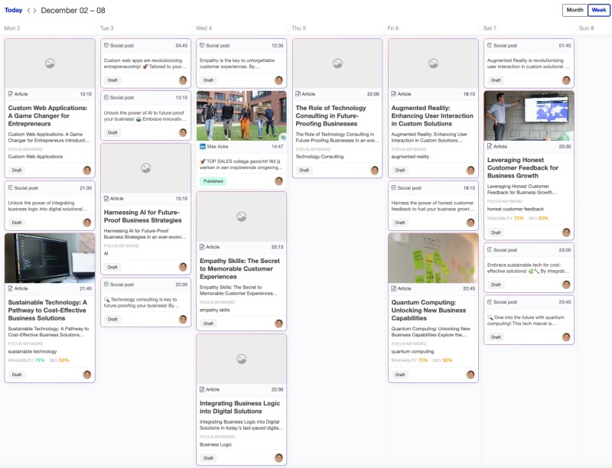Click the Sun 8 column header
612x468 pixels.
(587, 28)
